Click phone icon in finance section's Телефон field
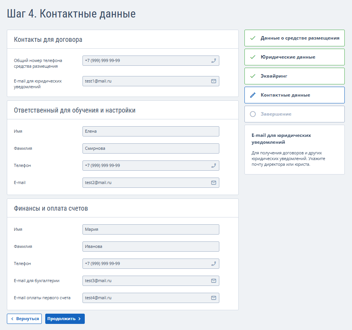The width and height of the screenshot is (352, 330). point(214,263)
